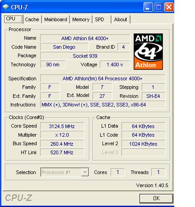The image size is (195, 207).
Task: Click the OK button
Action: (x=156, y=198)
